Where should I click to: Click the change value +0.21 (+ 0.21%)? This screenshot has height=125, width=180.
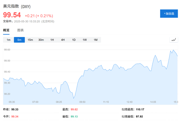point(39,16)
